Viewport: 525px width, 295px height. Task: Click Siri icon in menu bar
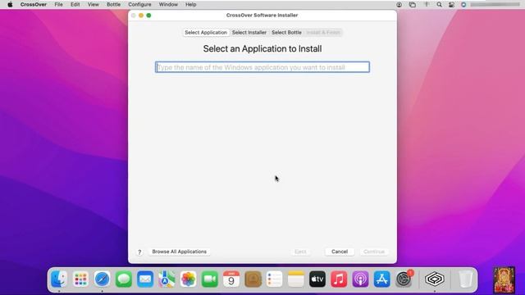click(463, 5)
